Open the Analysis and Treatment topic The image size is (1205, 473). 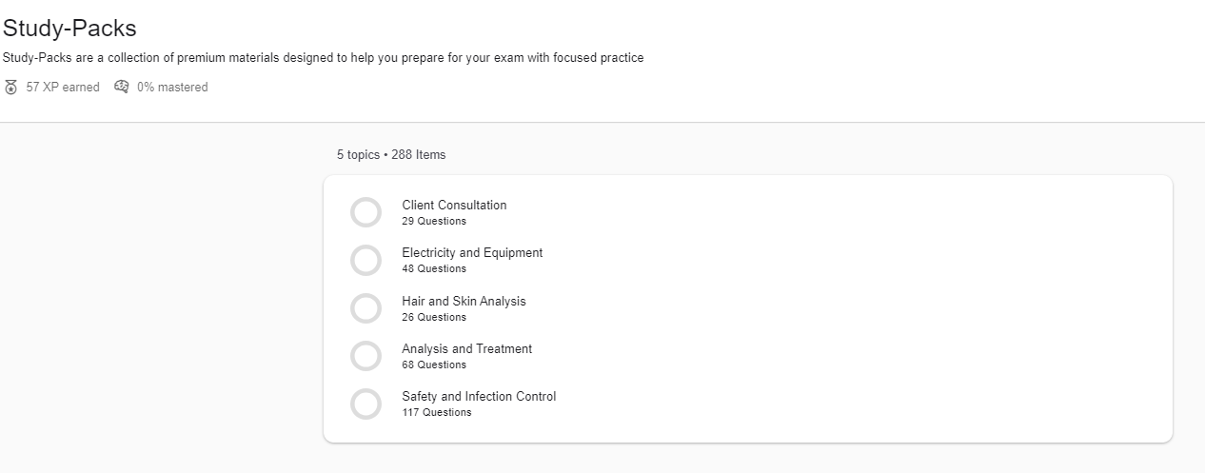pyautogui.click(x=466, y=348)
